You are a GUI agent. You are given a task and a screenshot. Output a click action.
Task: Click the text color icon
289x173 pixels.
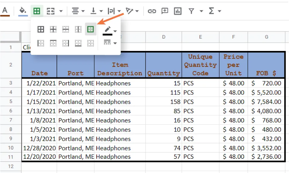(x=5, y=11)
